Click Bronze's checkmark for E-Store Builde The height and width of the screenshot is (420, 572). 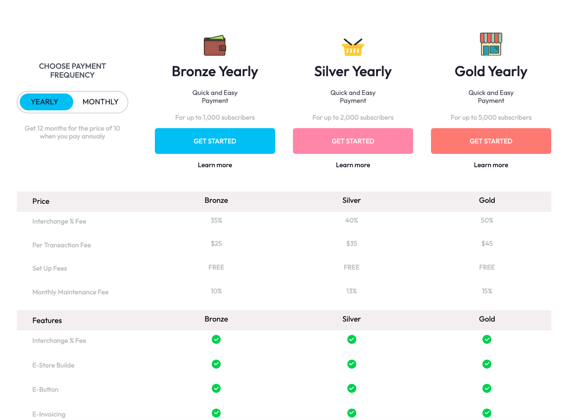216,364
